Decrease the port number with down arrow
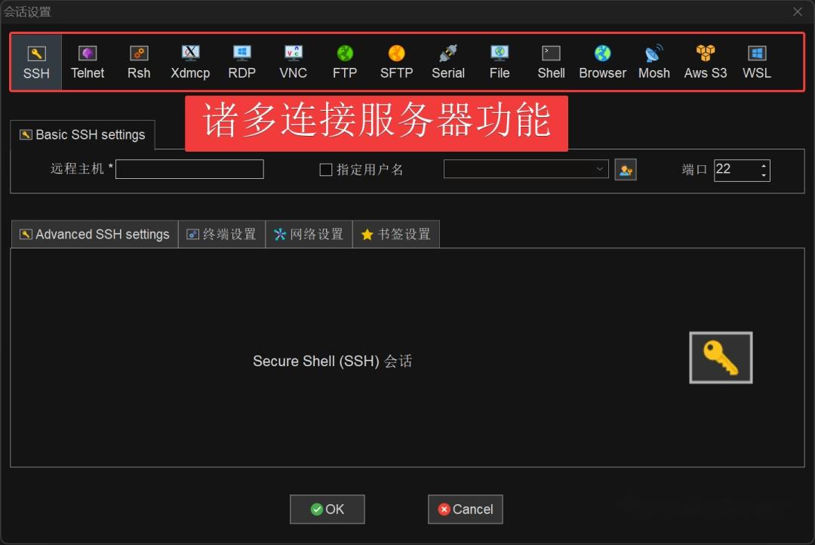This screenshot has width=815, height=545. tap(763, 175)
